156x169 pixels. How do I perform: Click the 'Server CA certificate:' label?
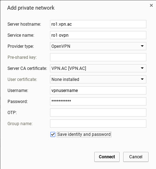(x=27, y=68)
